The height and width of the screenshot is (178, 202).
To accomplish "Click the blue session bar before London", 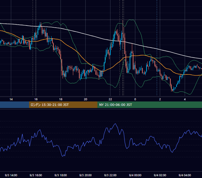I will coord(15,105).
